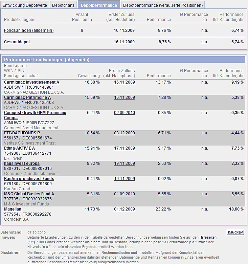Click the Commerz Grundbesitz Invest text
The width and height of the screenshot is (248, 264).
pyautogui.click(x=31, y=174)
